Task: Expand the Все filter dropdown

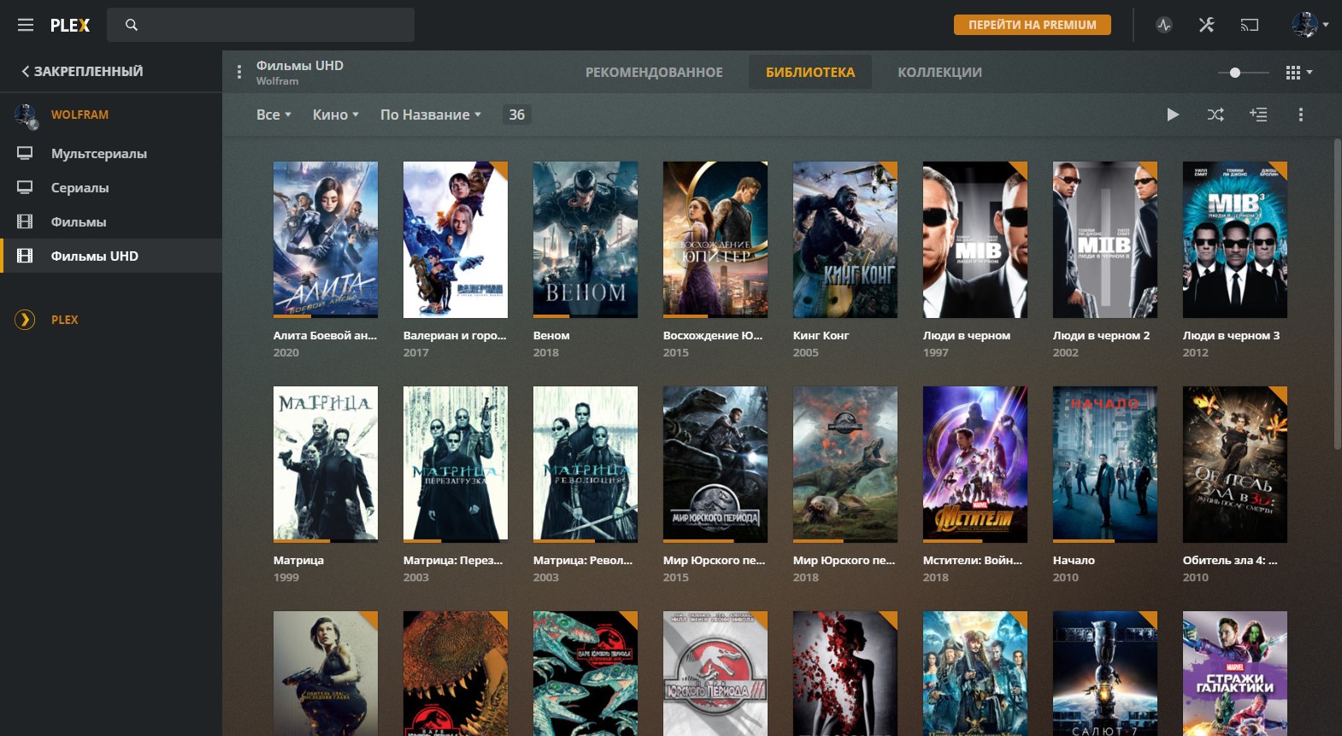Action: pyautogui.click(x=274, y=115)
